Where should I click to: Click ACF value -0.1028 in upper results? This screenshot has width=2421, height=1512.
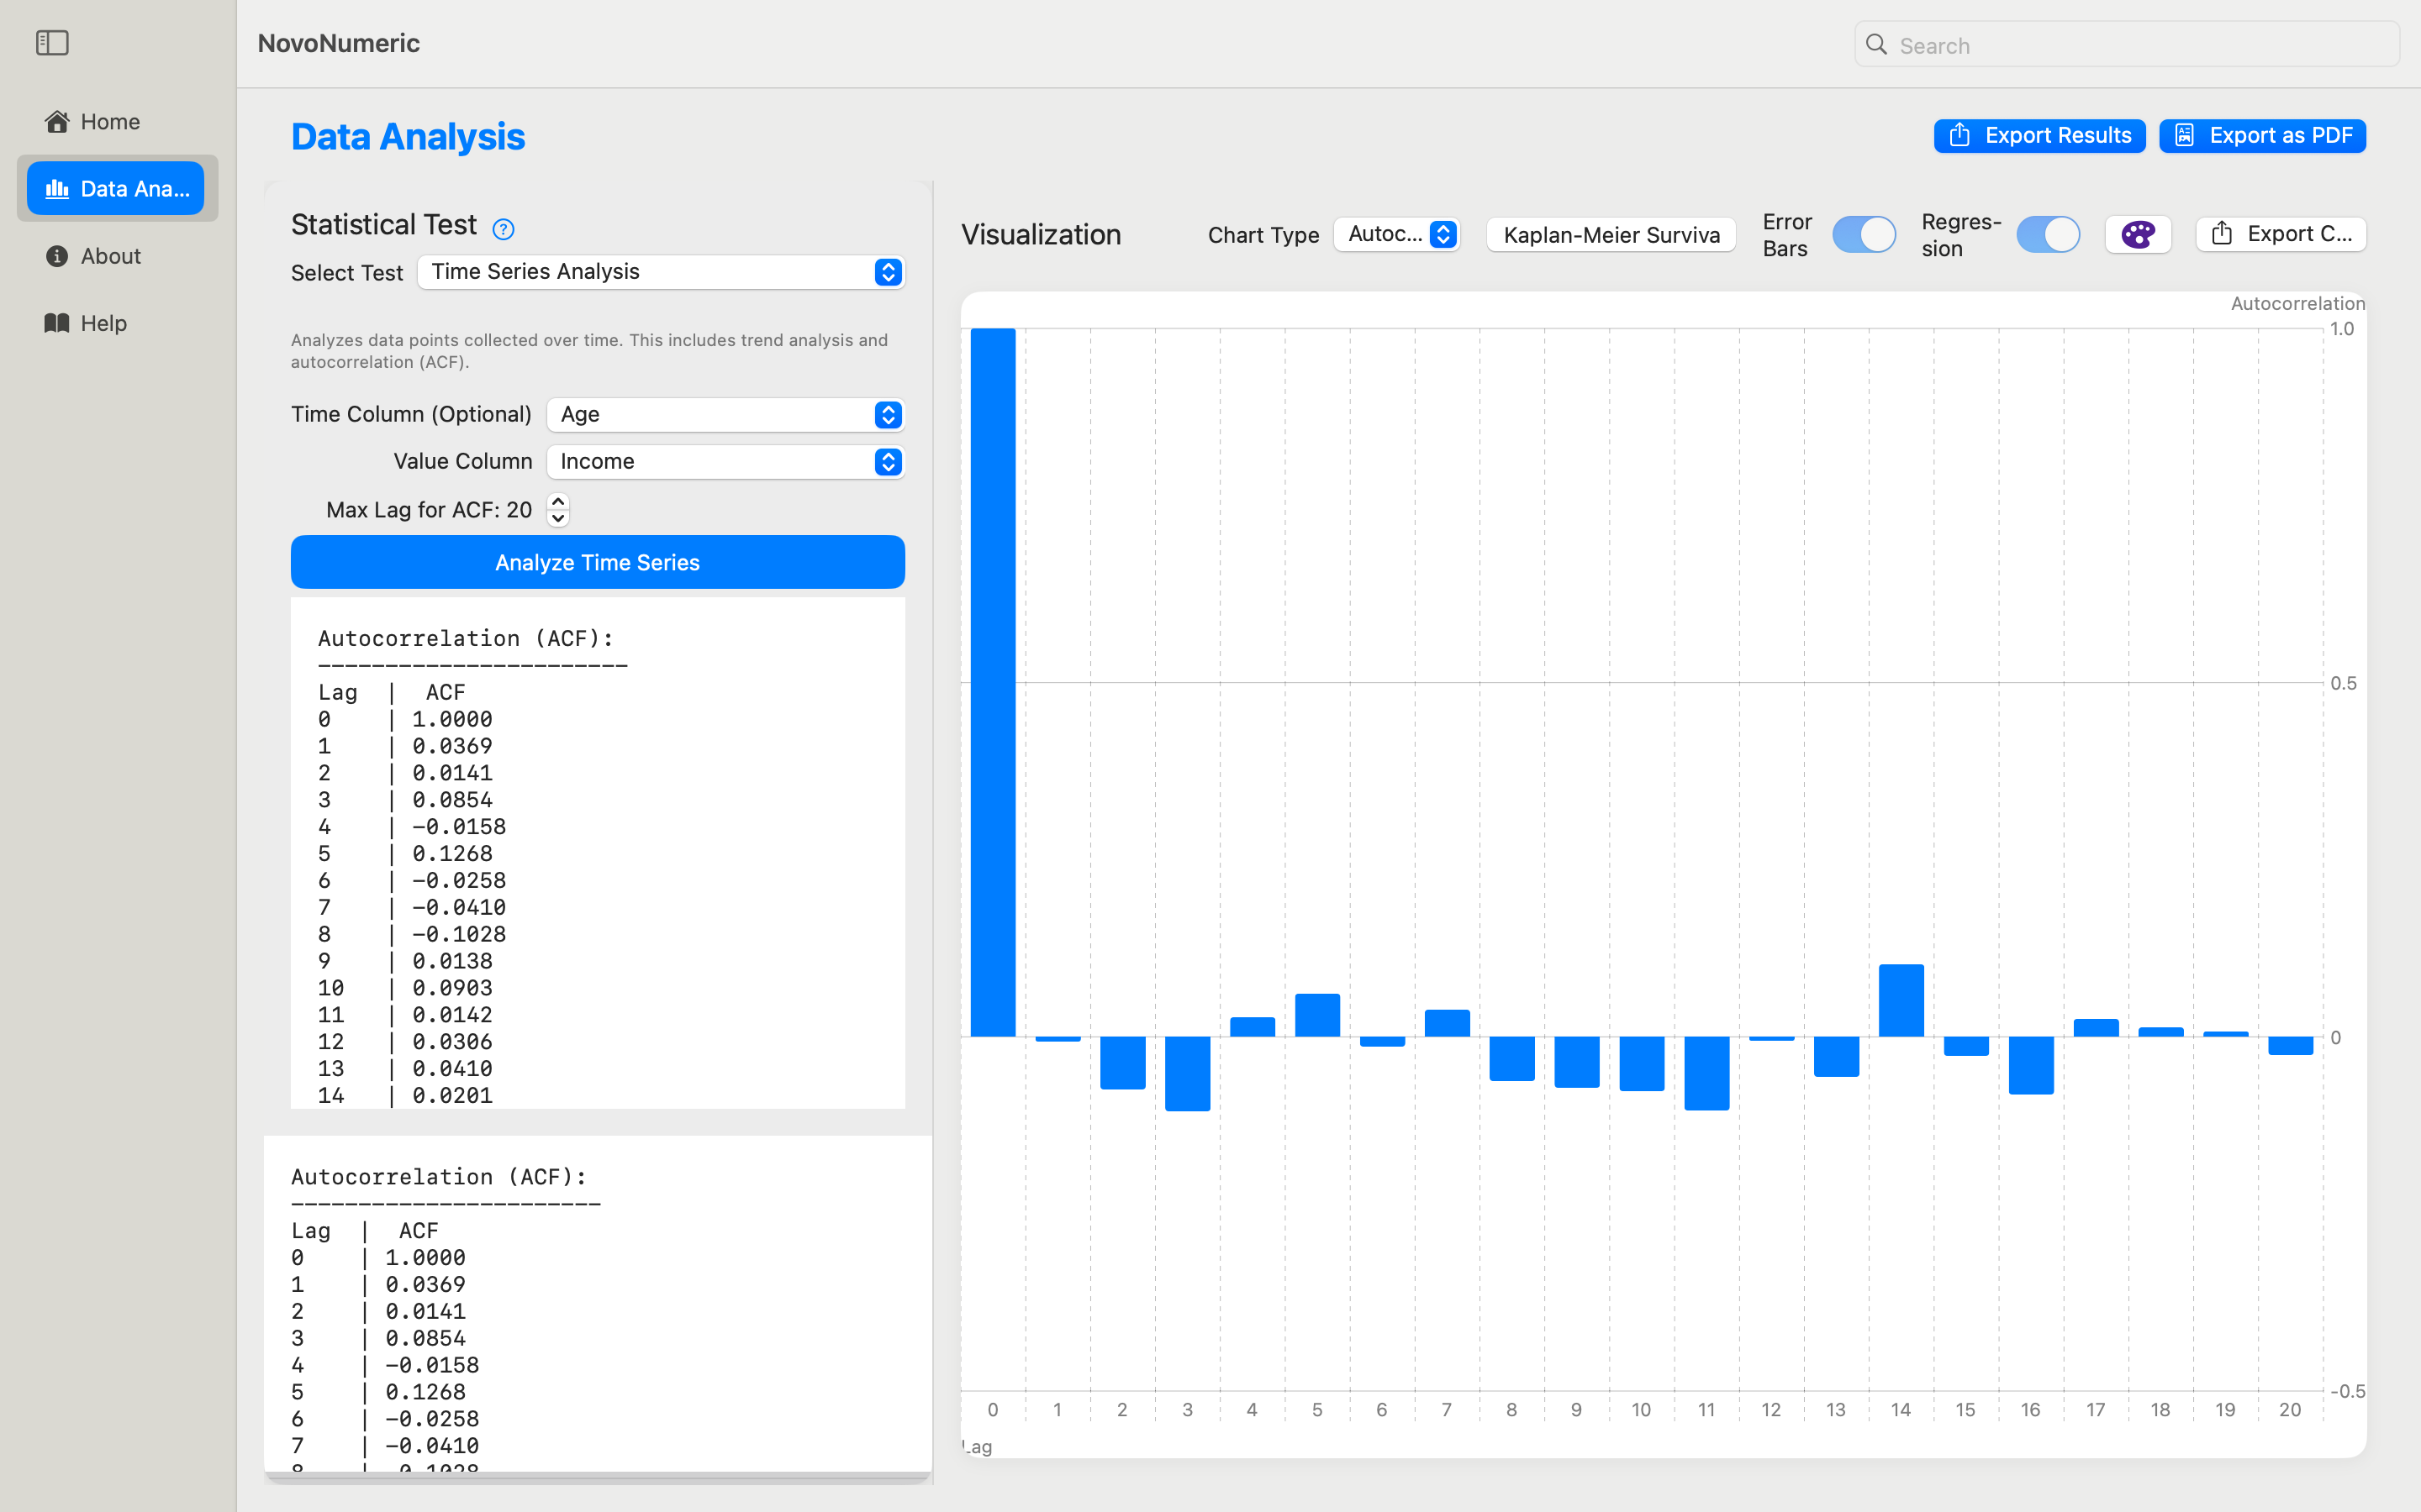pyautogui.click(x=459, y=934)
